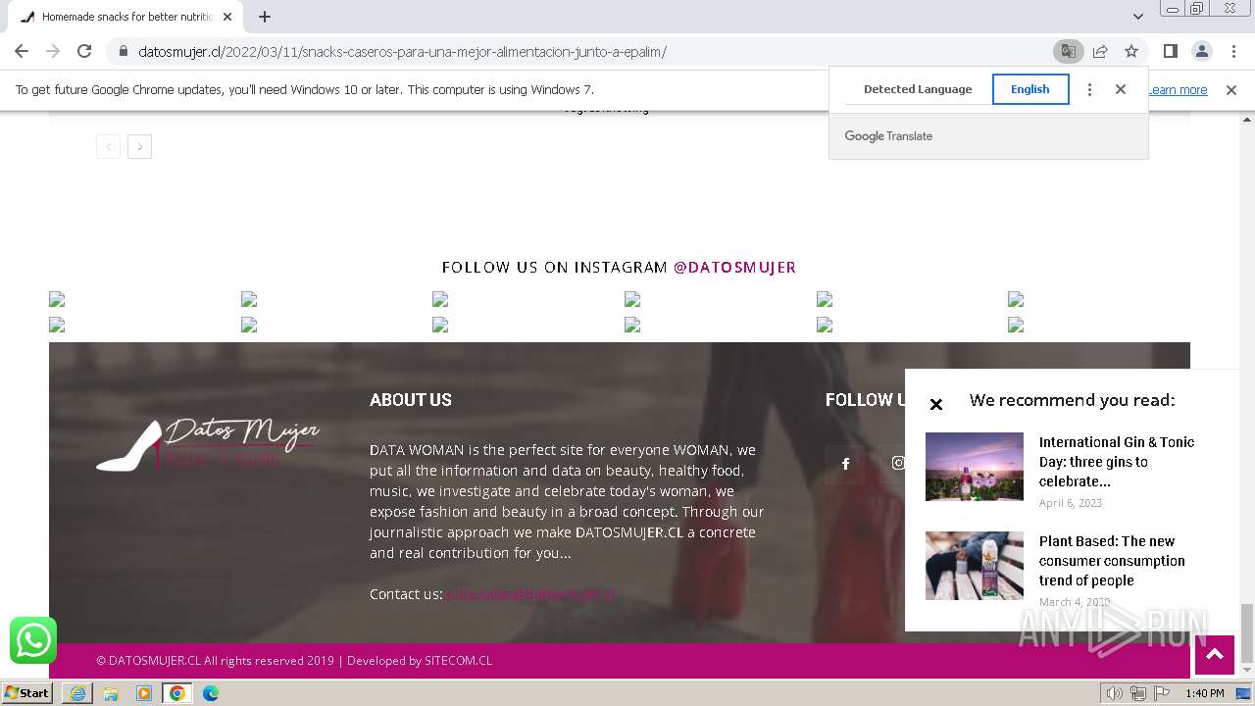Viewport: 1255px width, 706px height.
Task: Click the Gin & Tonic article thumbnail
Action: [x=975, y=467]
